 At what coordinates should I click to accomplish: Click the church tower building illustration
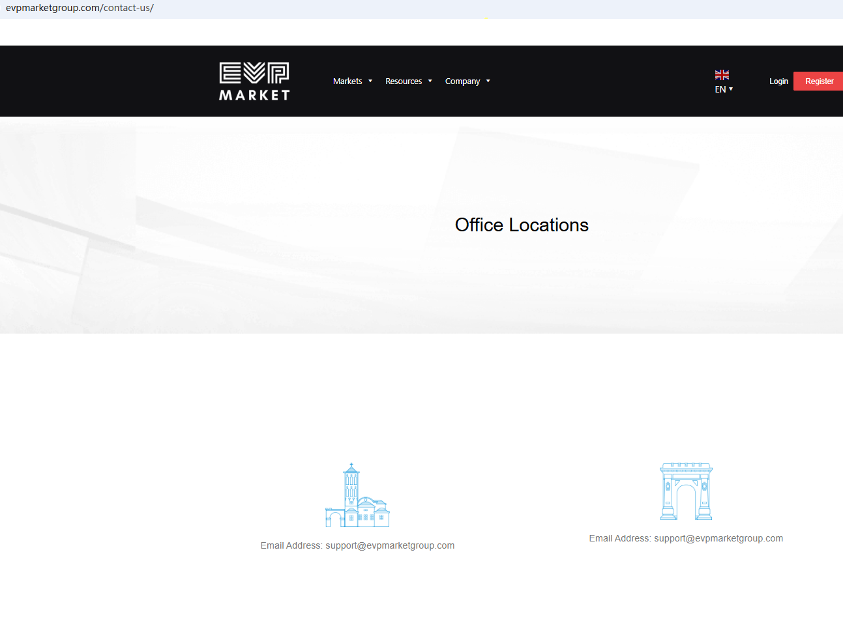coord(357,495)
